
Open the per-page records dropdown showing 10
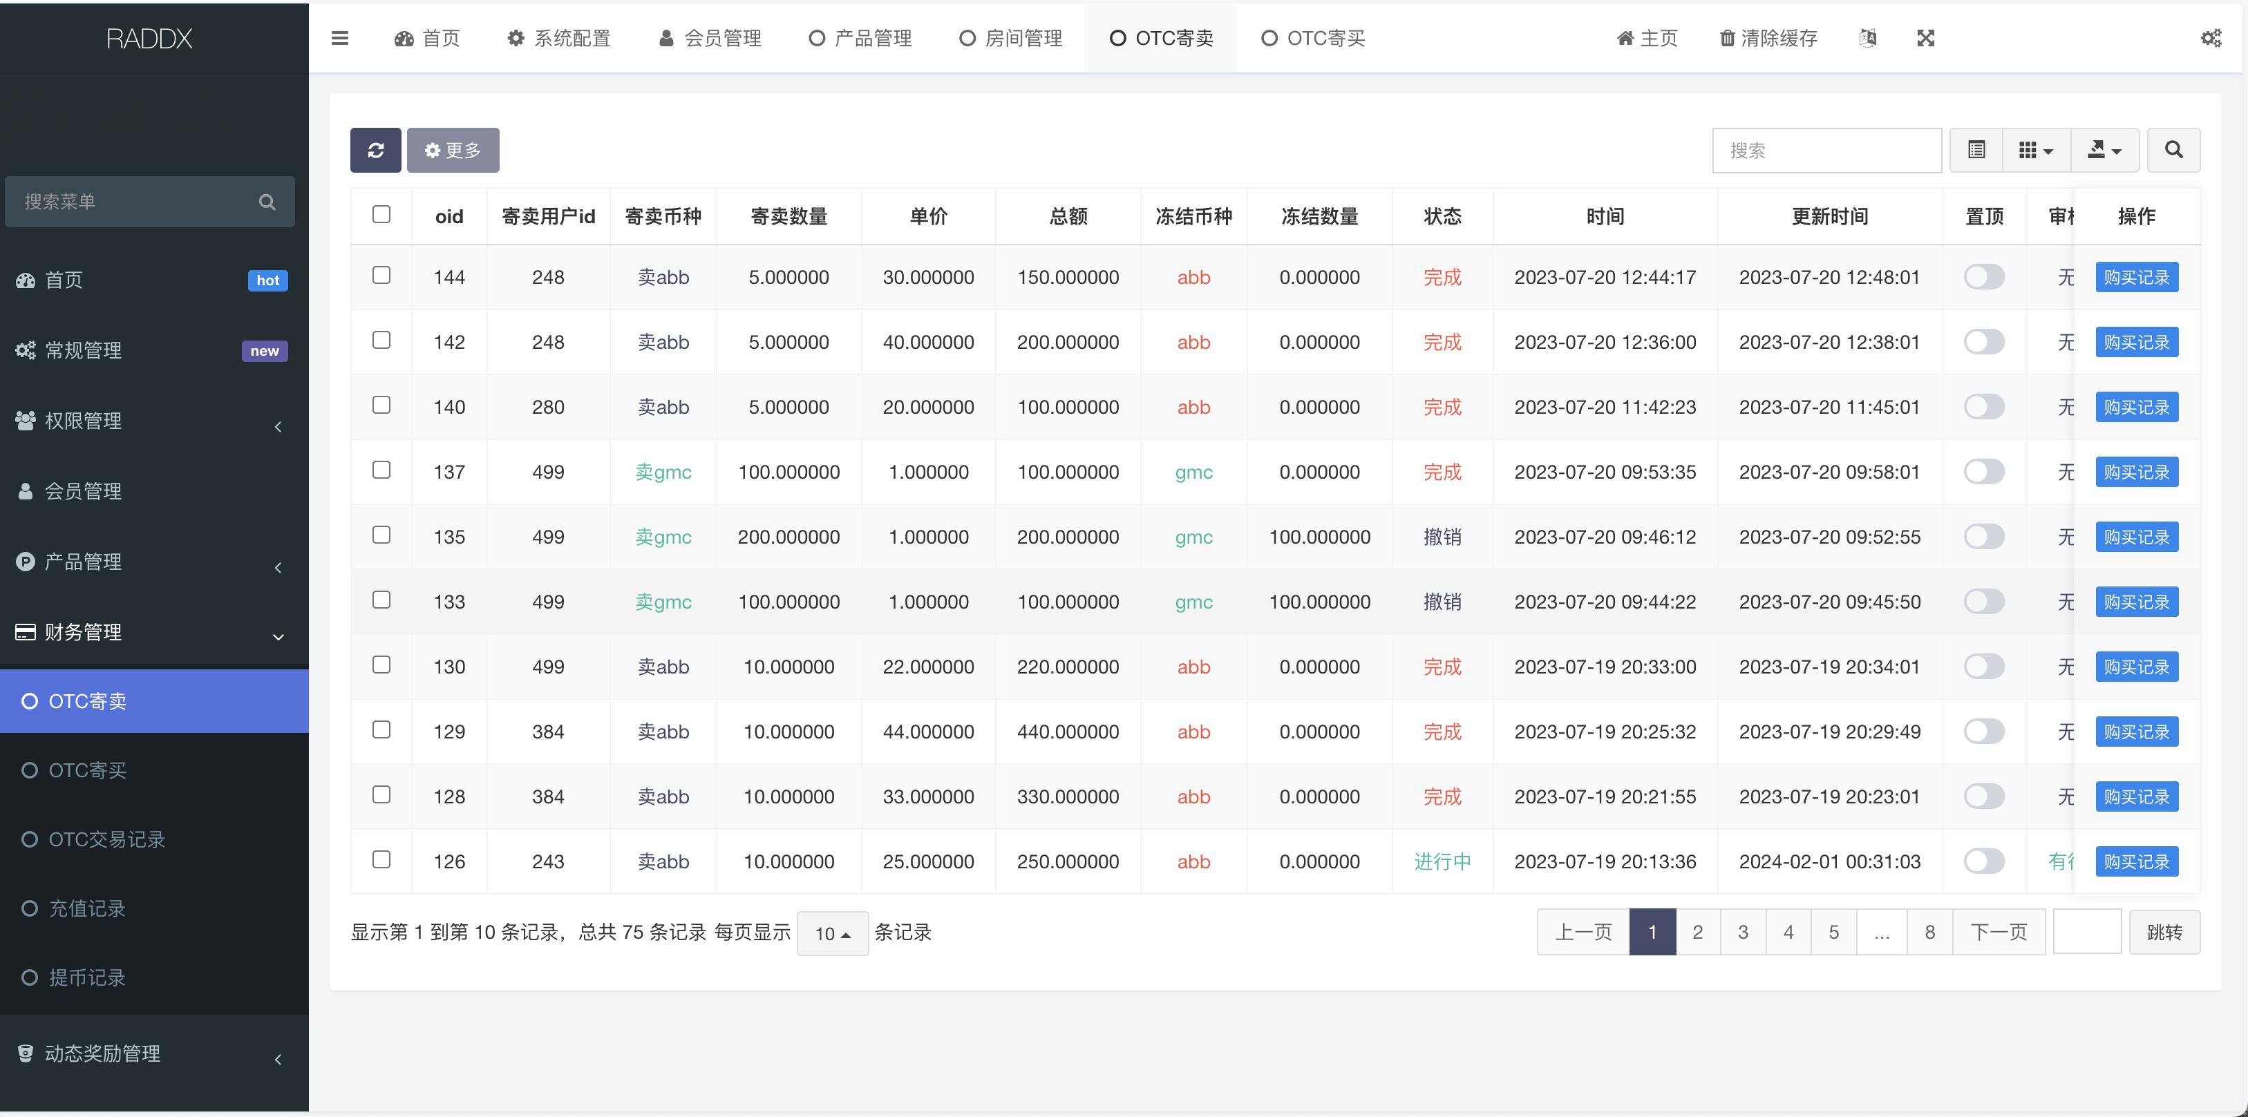(831, 933)
